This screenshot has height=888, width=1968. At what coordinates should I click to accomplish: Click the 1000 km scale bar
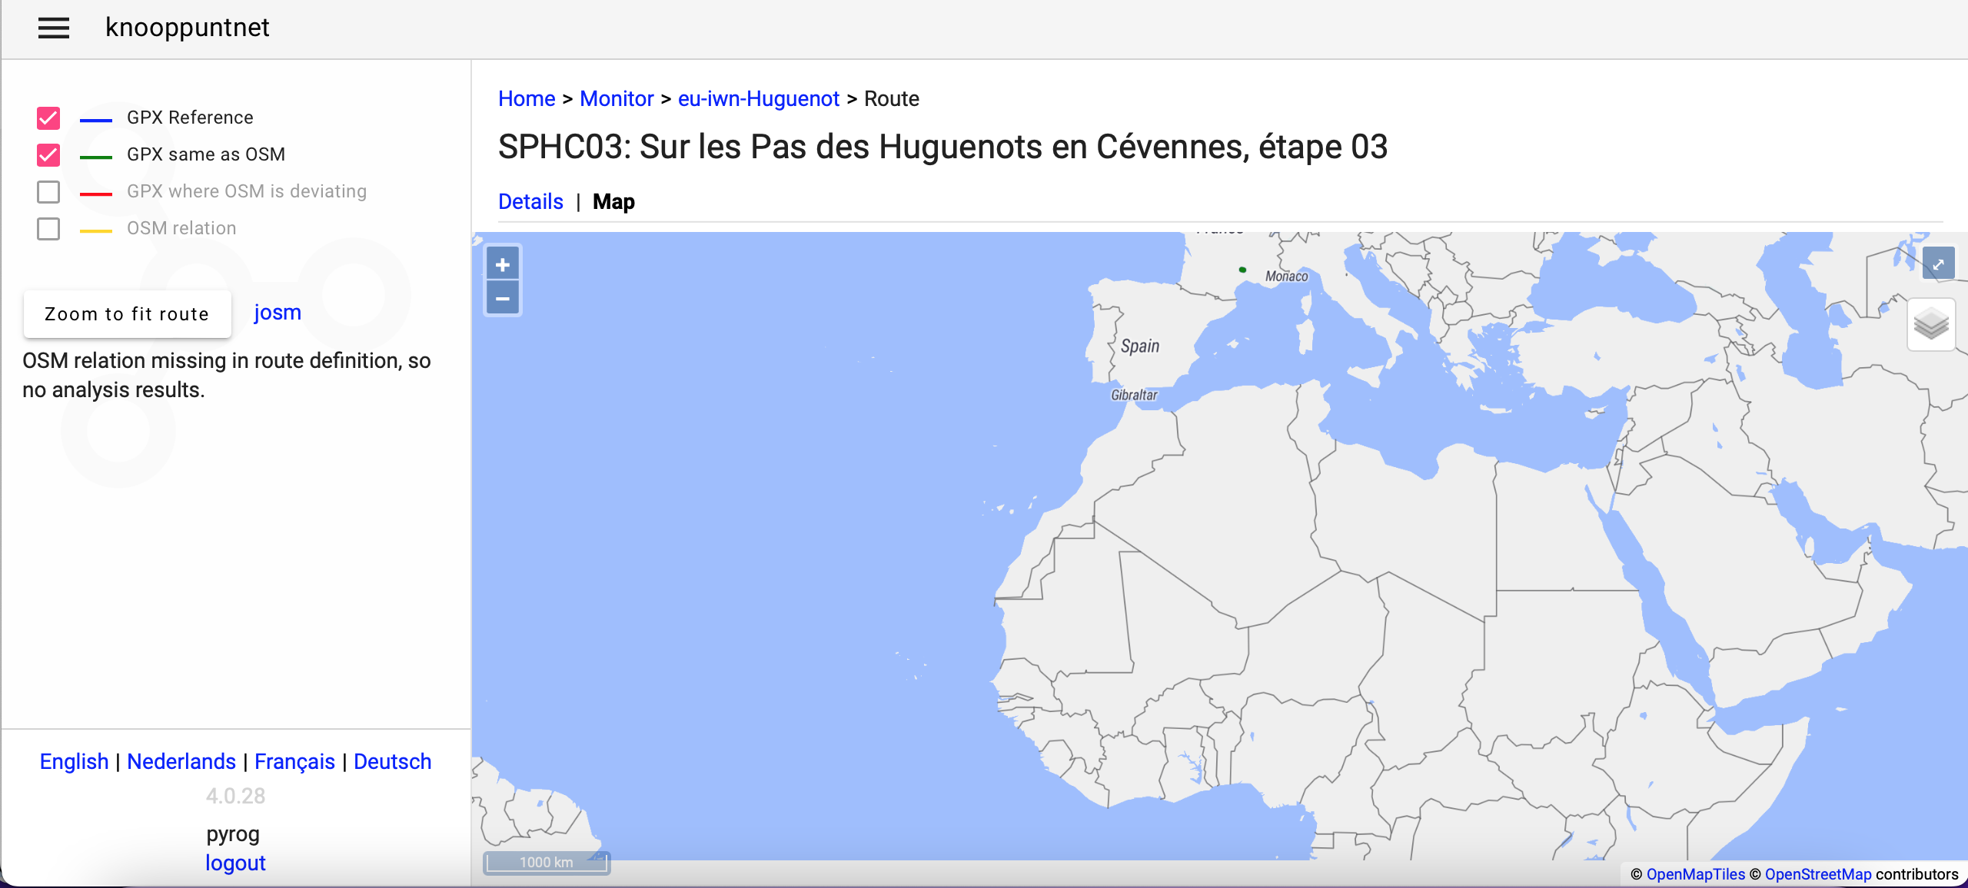(x=547, y=863)
